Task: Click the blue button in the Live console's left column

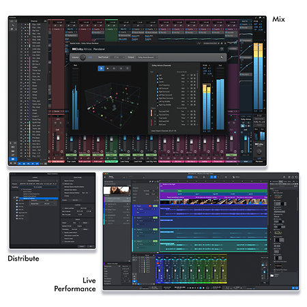Action: [134, 281]
